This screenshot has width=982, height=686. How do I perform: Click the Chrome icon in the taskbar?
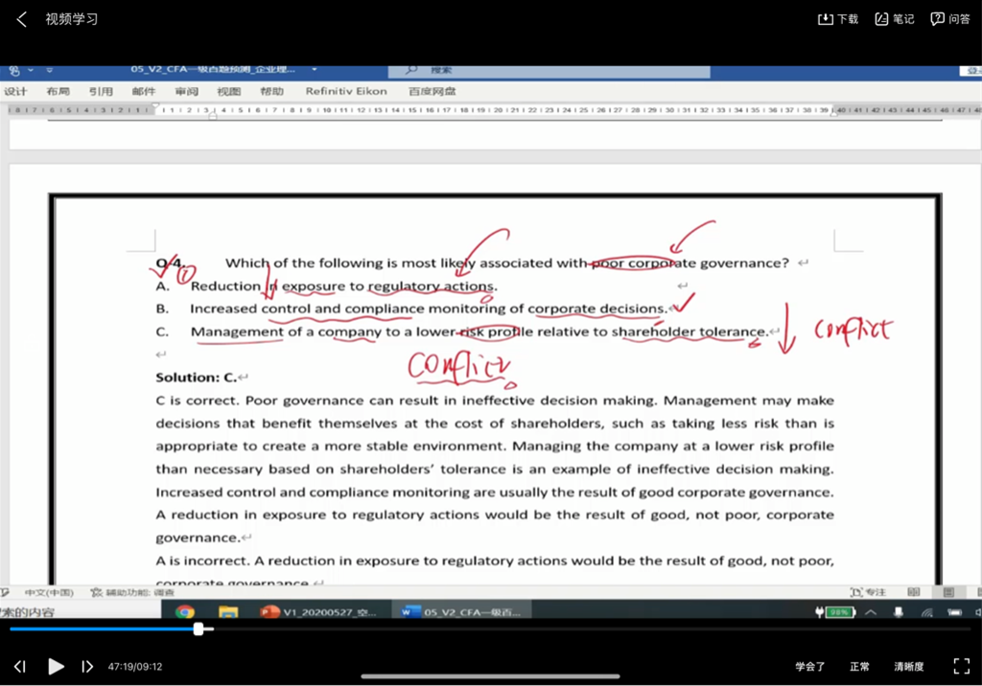point(185,612)
